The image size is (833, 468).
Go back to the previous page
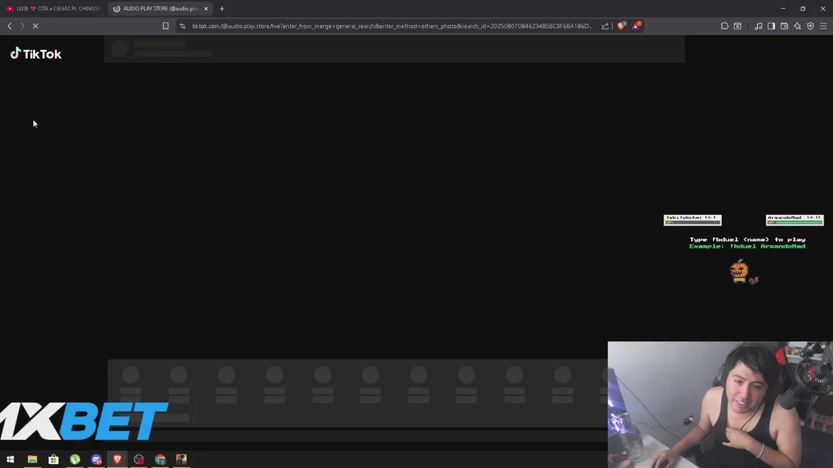point(10,26)
